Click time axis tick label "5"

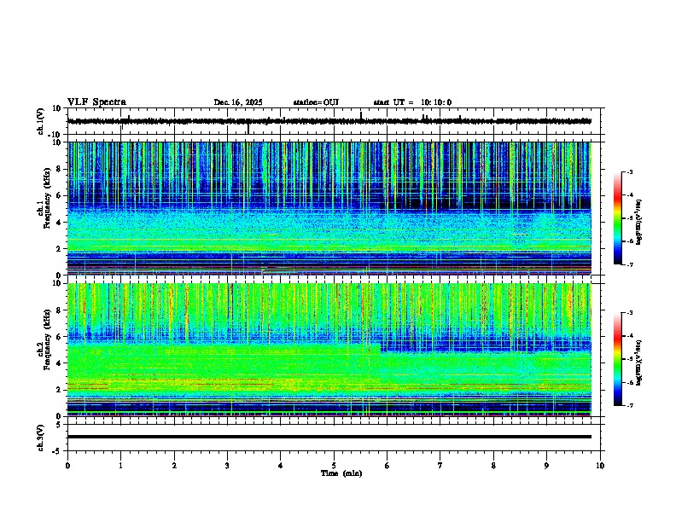pyautogui.click(x=334, y=466)
